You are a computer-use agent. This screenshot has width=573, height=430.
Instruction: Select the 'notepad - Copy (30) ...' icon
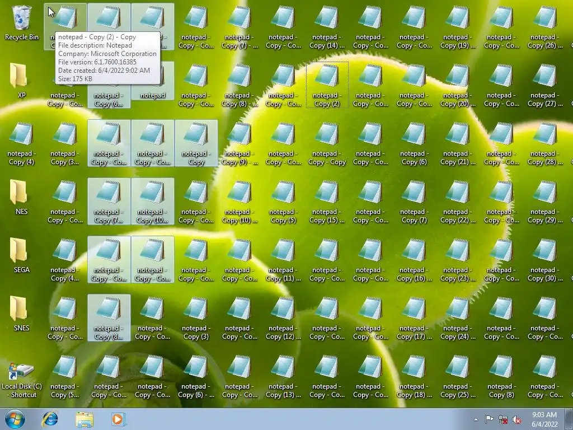coord(545,260)
